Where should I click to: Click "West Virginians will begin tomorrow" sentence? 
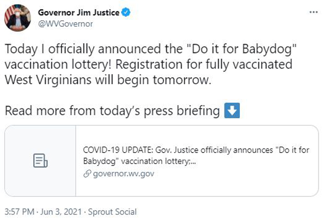[108, 80]
